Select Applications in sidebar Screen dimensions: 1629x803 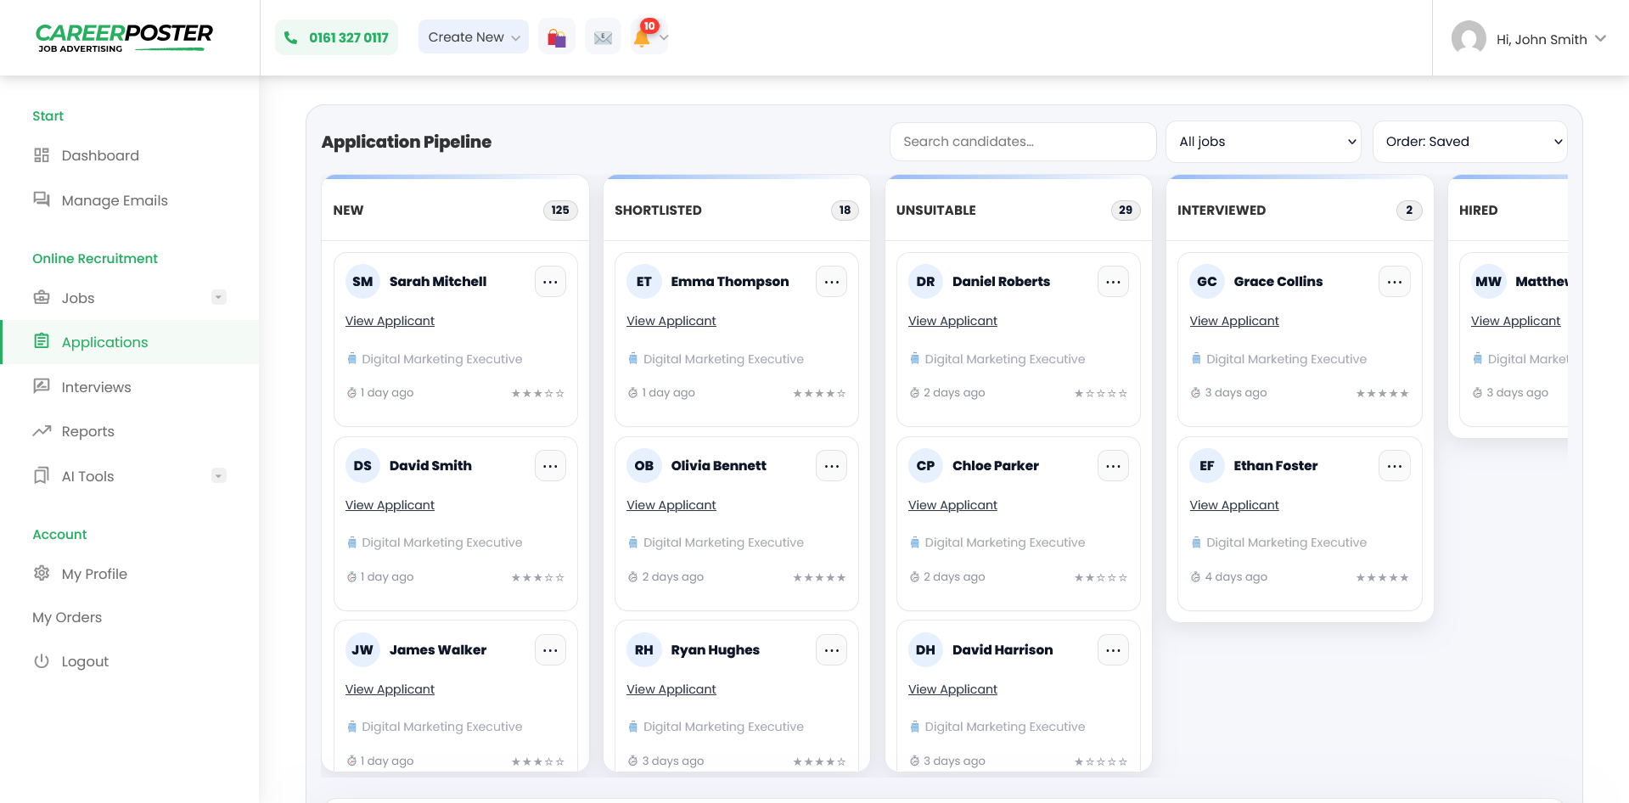point(130,342)
